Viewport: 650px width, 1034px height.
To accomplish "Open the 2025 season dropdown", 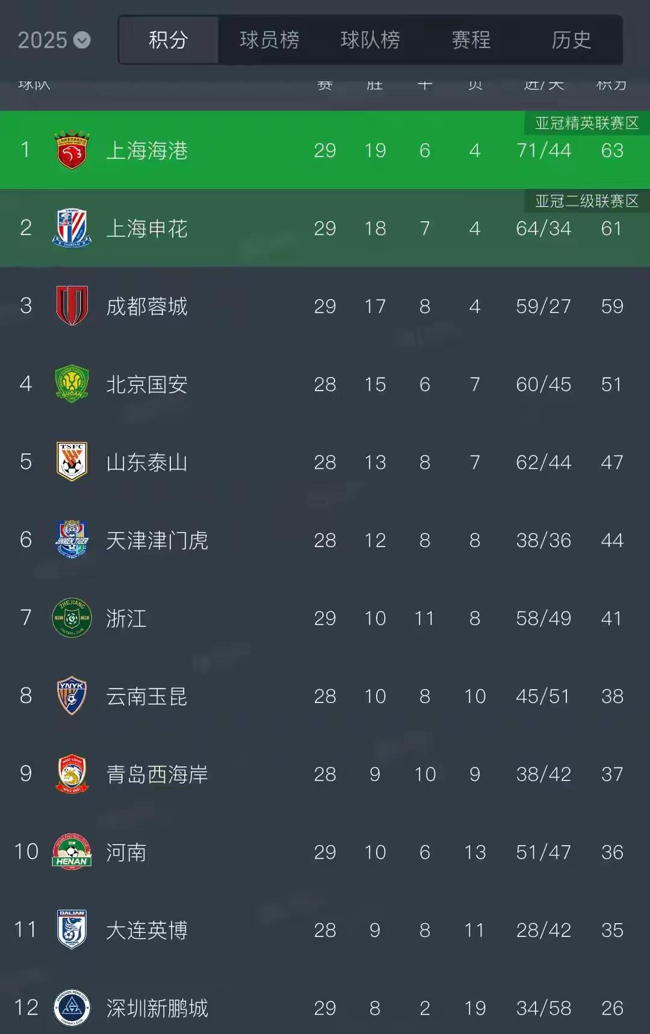I will tap(54, 40).
